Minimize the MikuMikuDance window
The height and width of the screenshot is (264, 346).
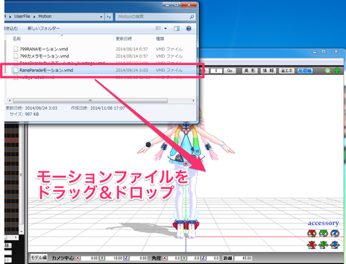point(314,52)
